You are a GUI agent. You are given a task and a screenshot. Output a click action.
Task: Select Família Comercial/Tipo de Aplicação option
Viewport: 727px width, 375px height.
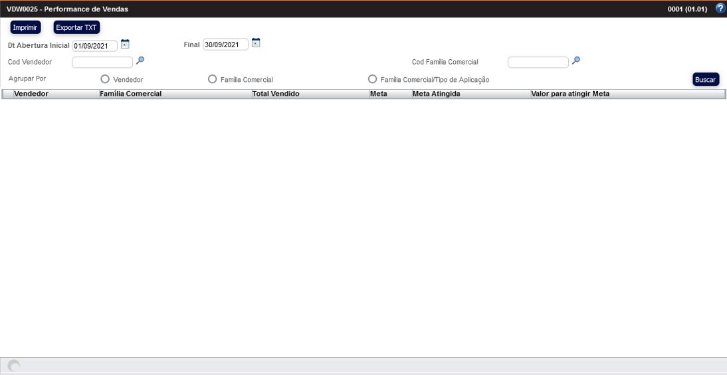[x=373, y=79]
